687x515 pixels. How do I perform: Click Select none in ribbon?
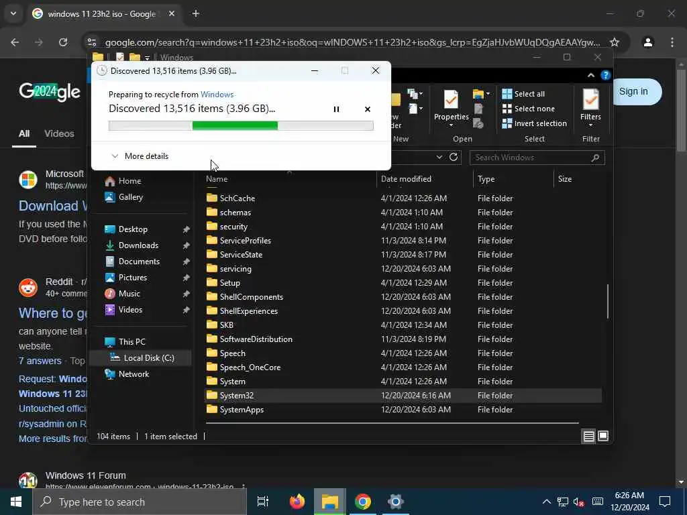pyautogui.click(x=529, y=109)
